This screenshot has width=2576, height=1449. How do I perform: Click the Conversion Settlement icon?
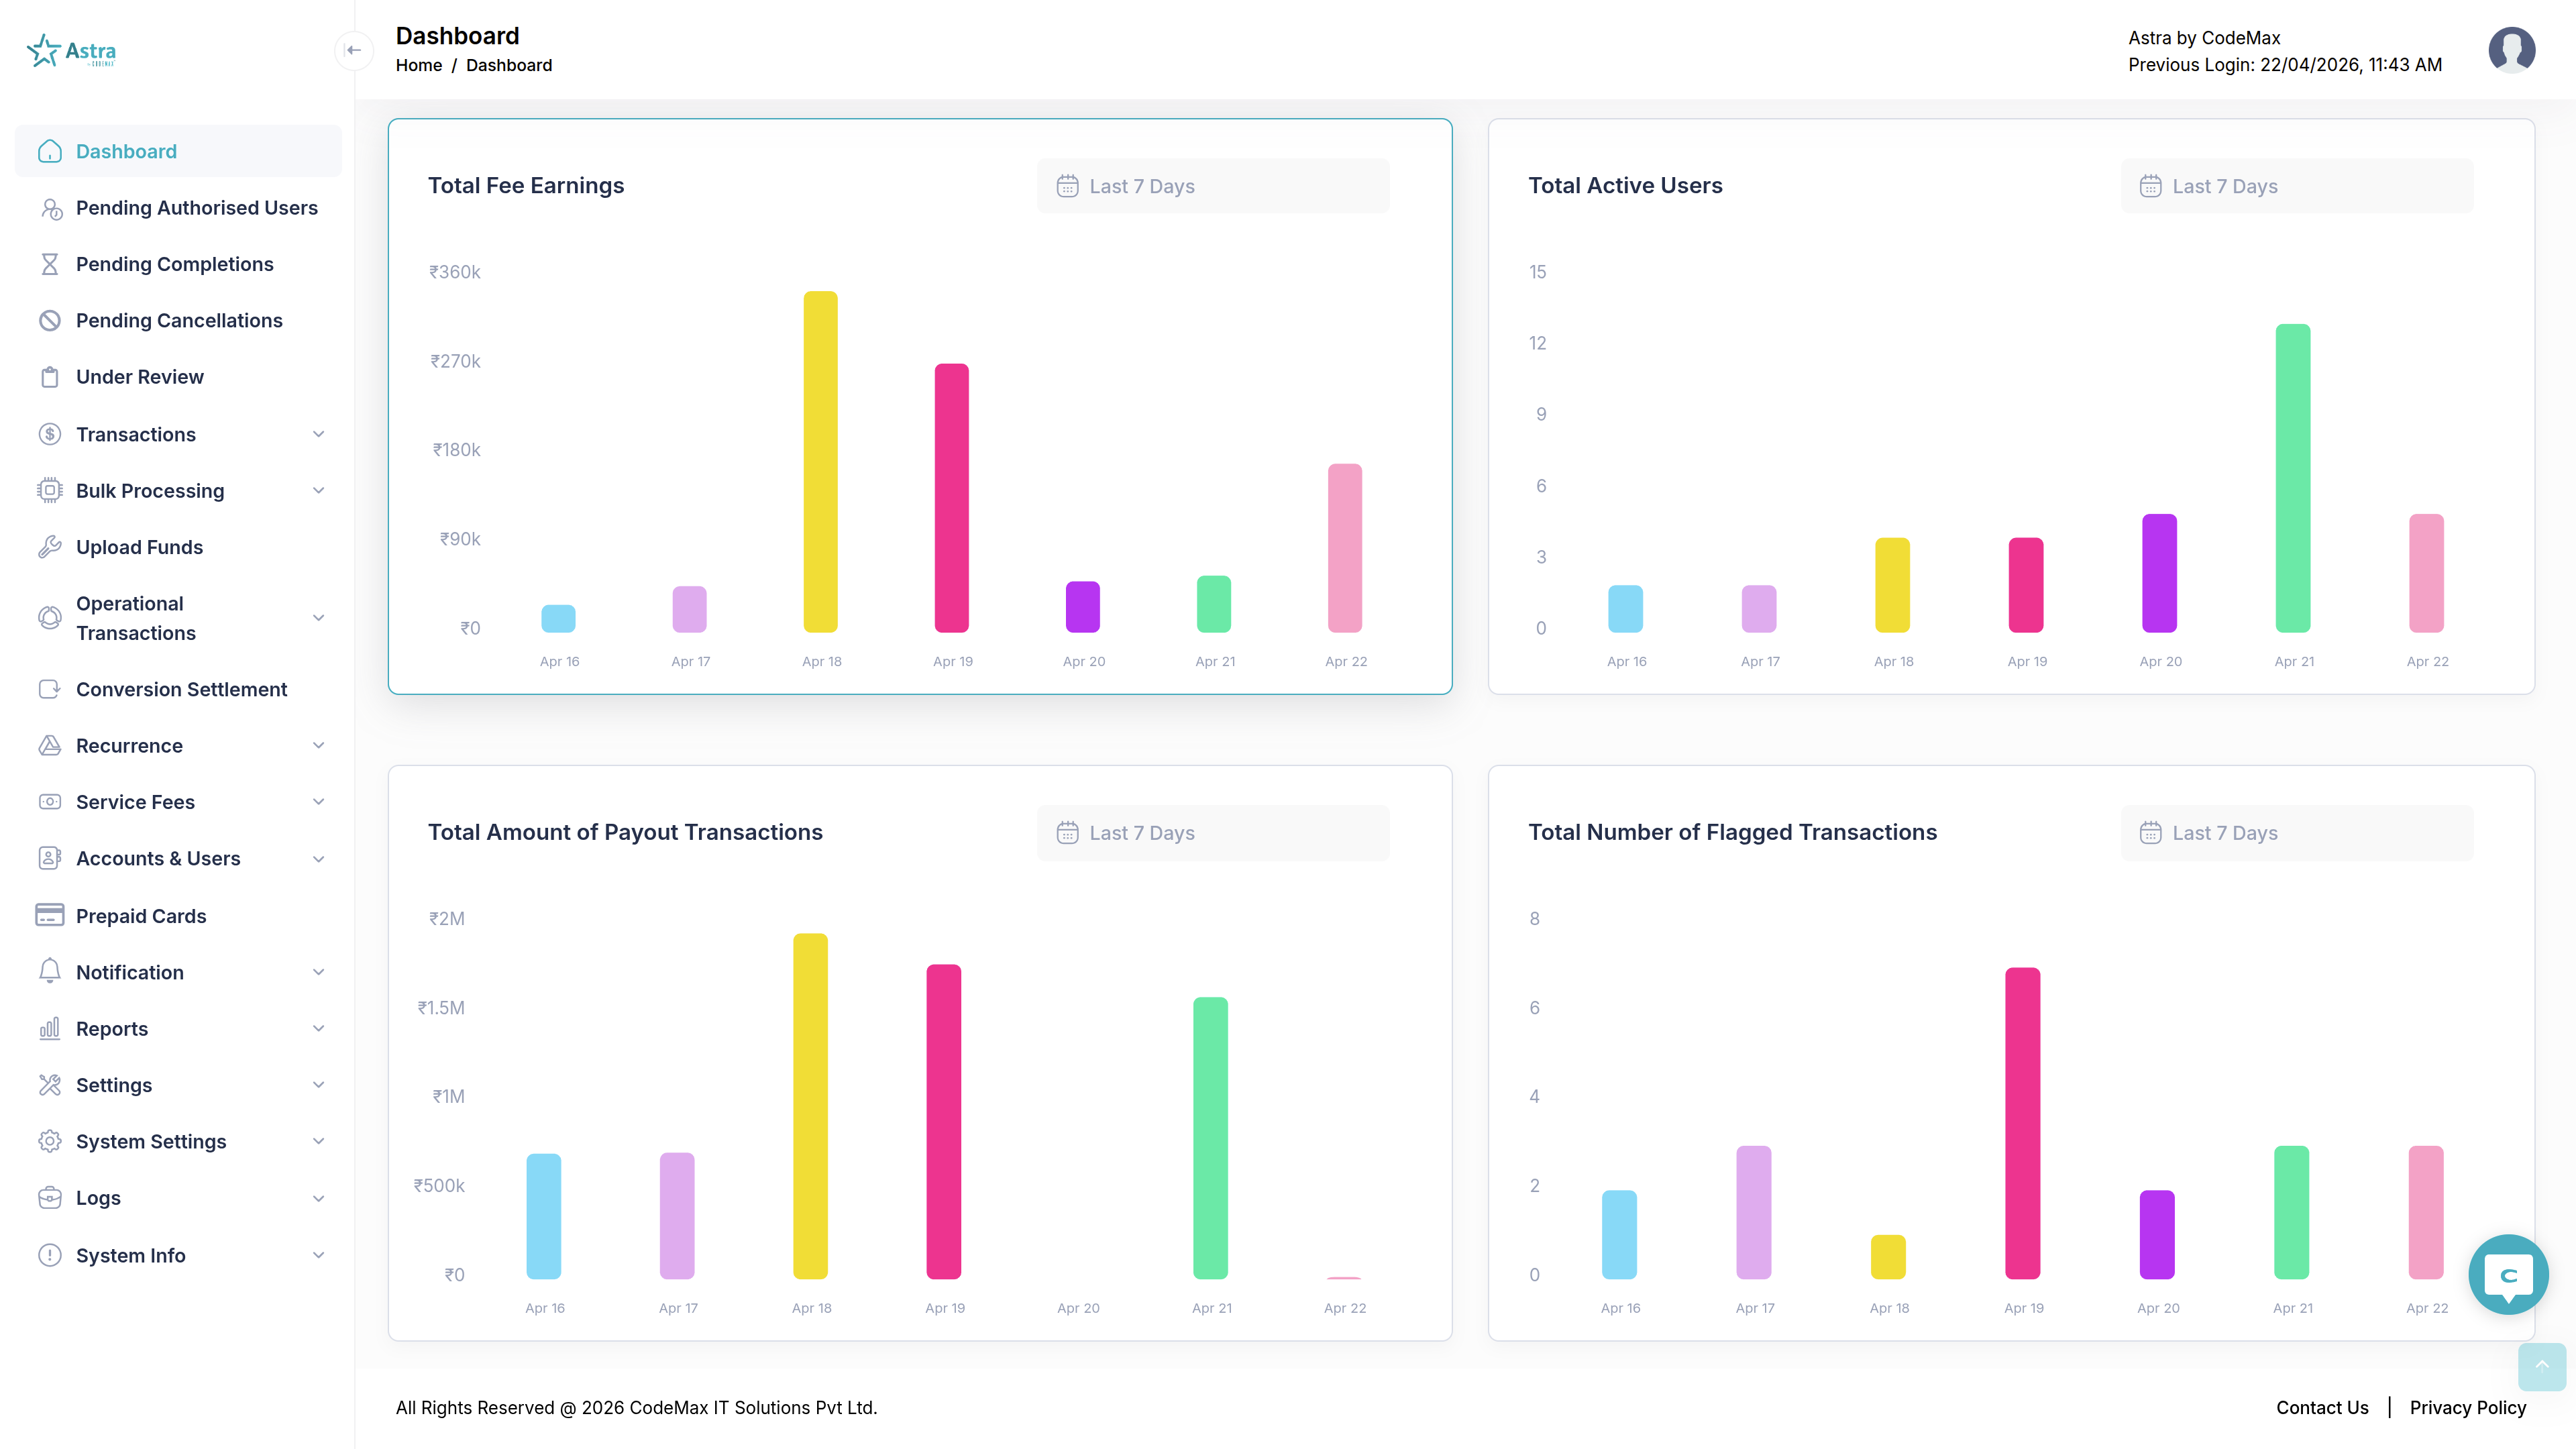pos(50,689)
